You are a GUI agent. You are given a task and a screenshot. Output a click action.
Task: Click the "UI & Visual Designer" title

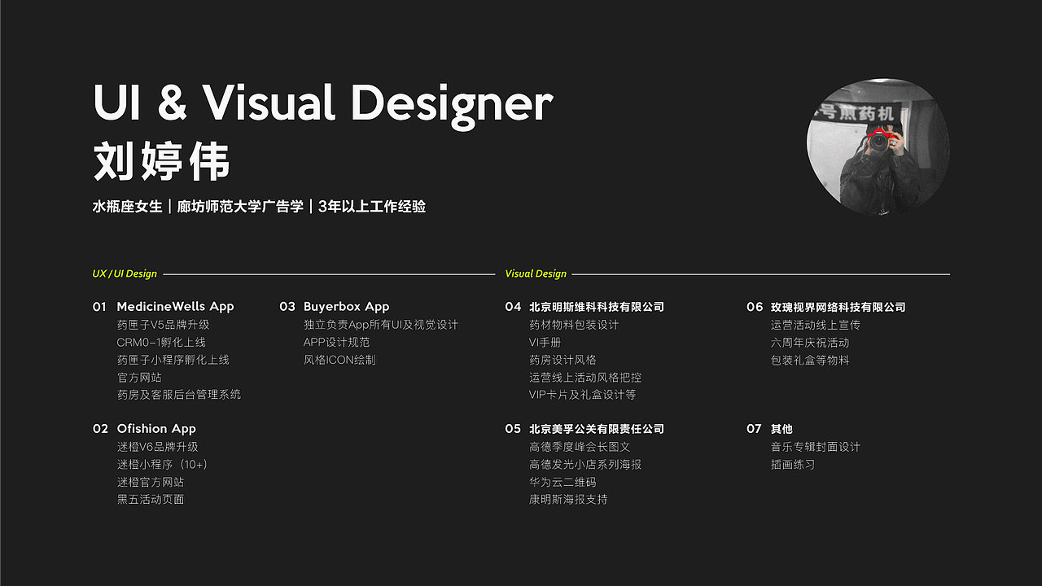(323, 104)
